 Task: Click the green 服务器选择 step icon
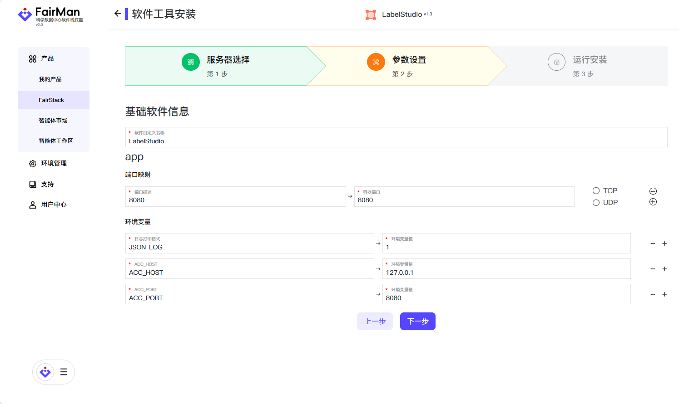click(x=191, y=62)
